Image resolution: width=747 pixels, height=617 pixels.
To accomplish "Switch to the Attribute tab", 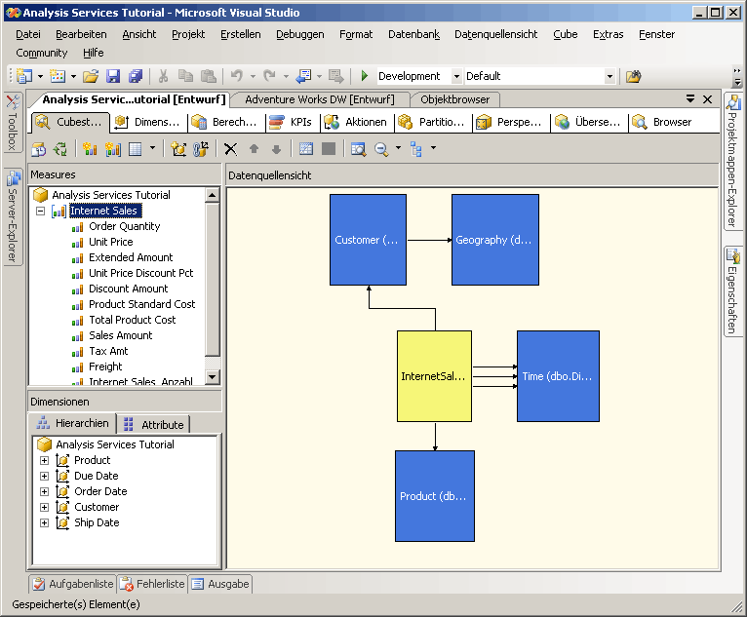I will point(153,424).
